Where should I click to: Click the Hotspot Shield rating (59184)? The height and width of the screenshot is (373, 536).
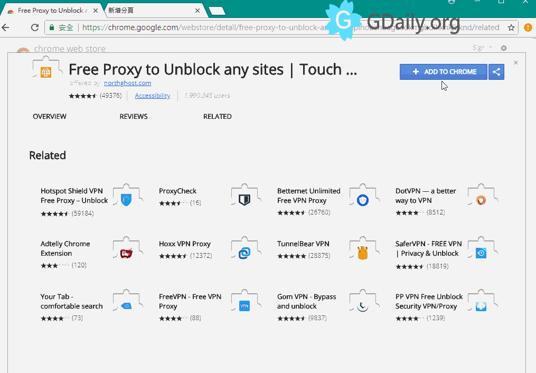pos(67,213)
